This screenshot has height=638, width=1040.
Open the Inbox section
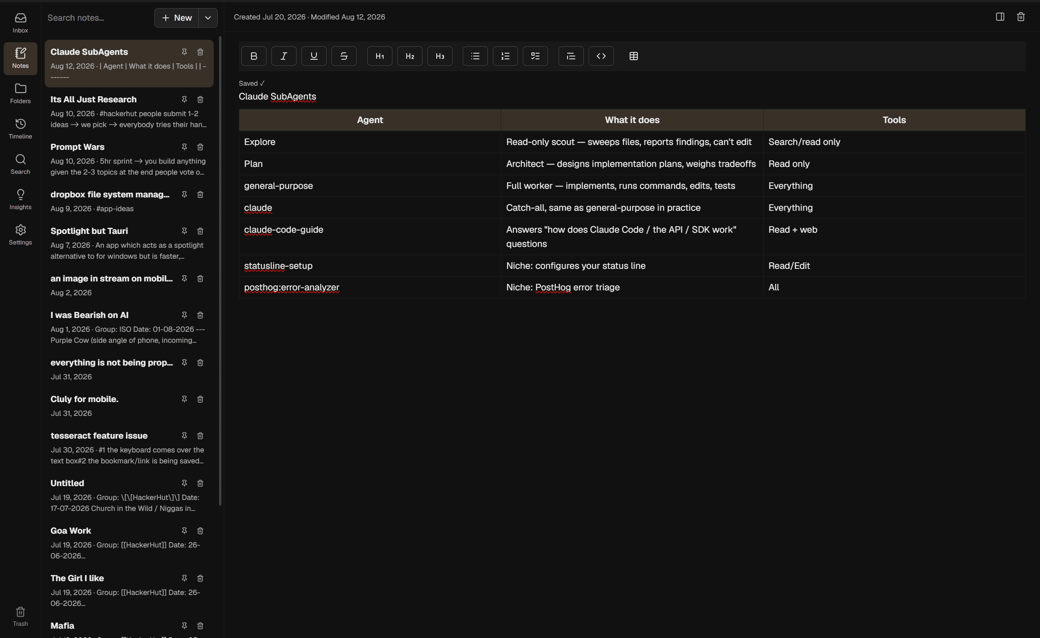(x=20, y=23)
